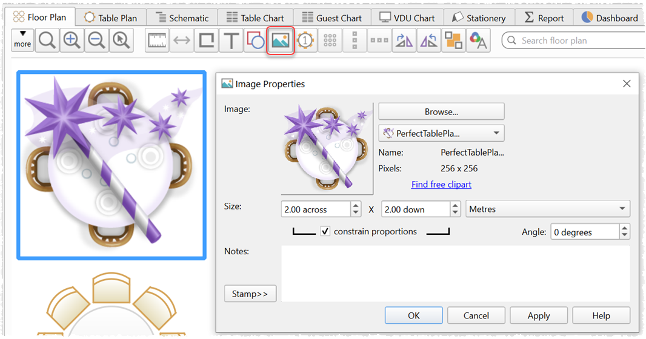Screen dimensions: 646x339
Task: Increase the angle degrees with up arrow
Action: [x=624, y=228]
